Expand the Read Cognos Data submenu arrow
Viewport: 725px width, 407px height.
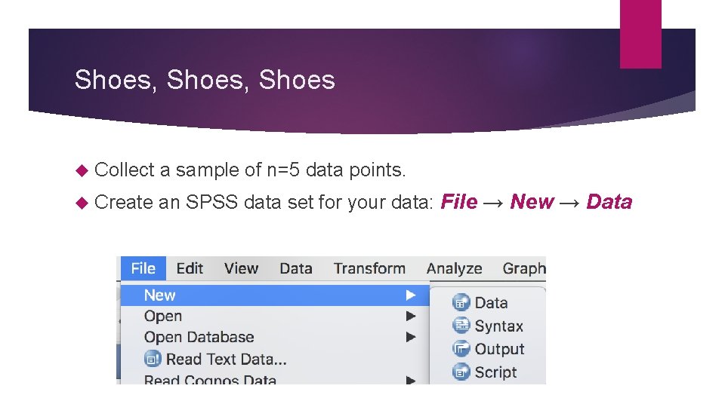tap(411, 379)
